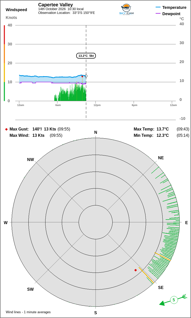The width and height of the screenshot is (191, 318).
Task: Click the green wind direction arrow
Action: pos(173,300)
